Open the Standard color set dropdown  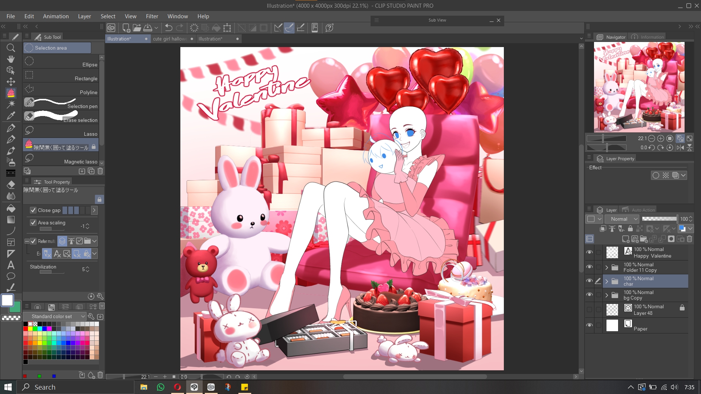tap(55, 316)
